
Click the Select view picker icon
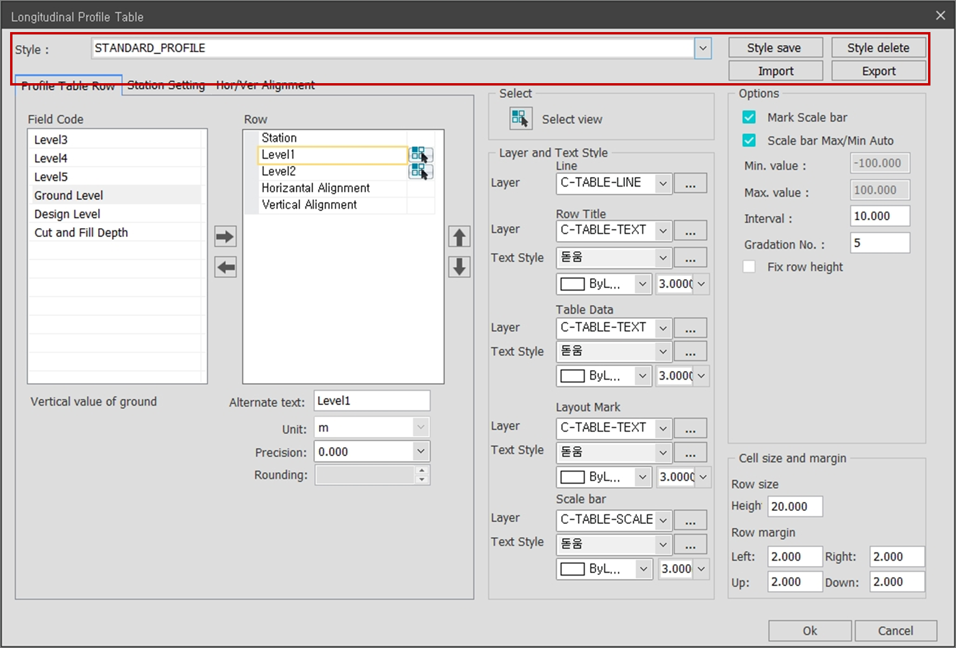coord(520,119)
